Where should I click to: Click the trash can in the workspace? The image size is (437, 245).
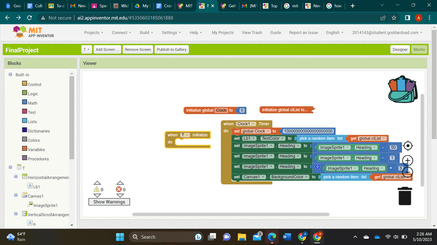tap(405, 196)
